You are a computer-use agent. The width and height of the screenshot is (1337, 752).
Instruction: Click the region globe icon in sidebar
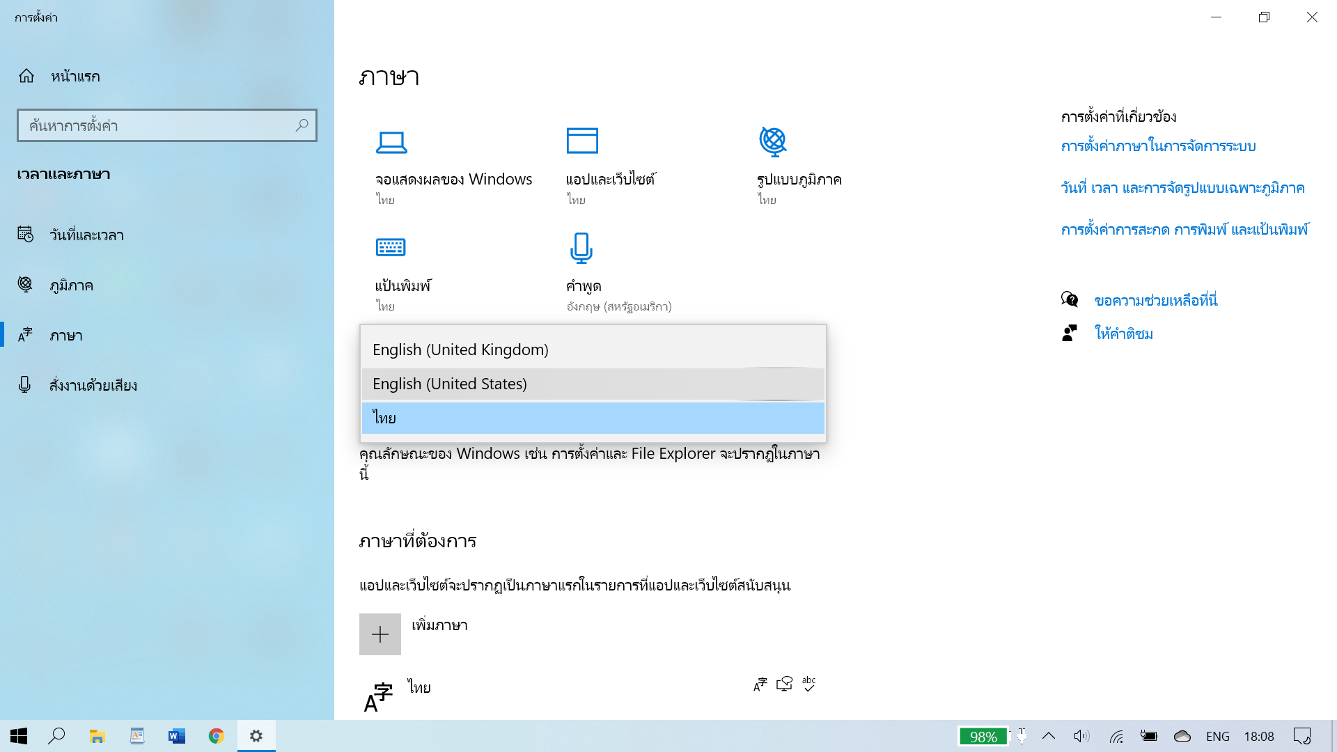tap(25, 285)
